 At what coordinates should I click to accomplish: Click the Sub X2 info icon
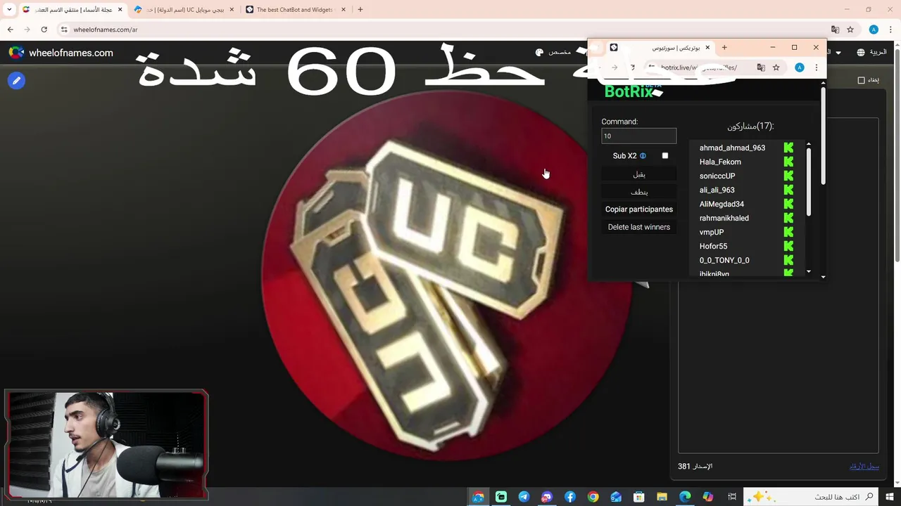pos(643,156)
